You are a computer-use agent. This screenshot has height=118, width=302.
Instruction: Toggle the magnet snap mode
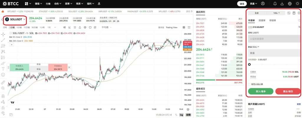point(3,96)
